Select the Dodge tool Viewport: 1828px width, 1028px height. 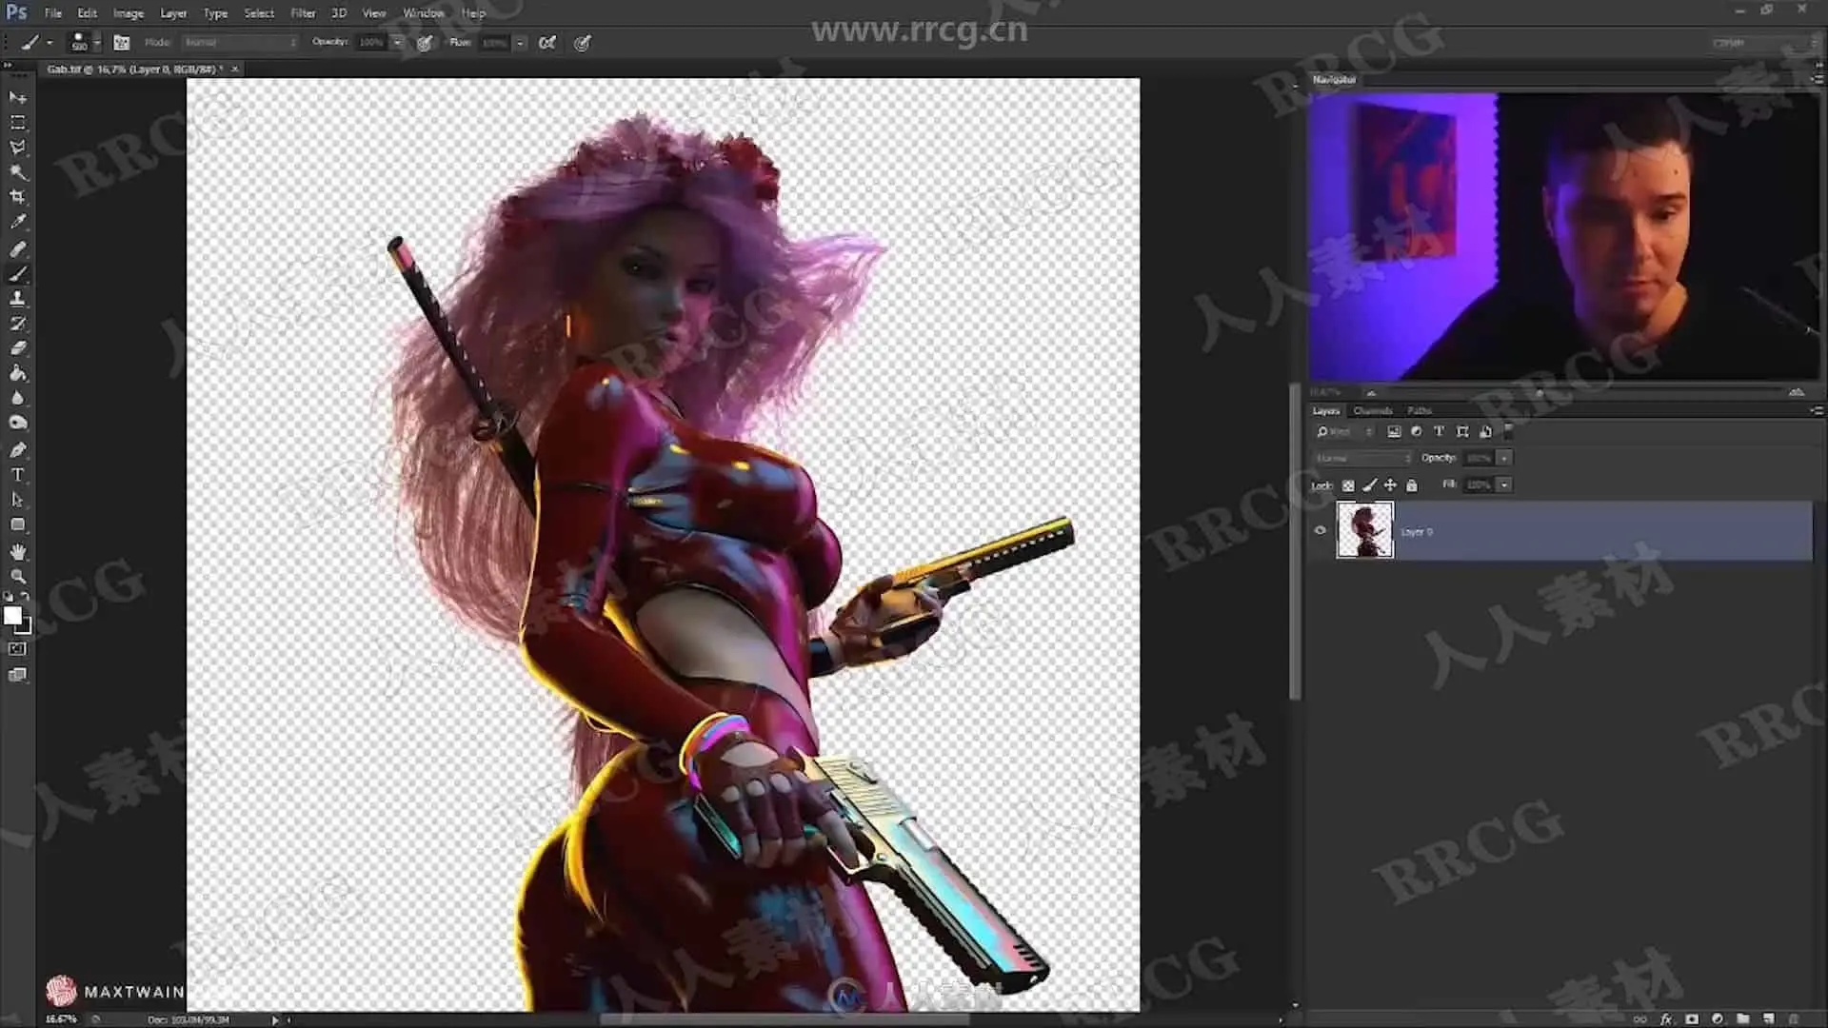(17, 423)
